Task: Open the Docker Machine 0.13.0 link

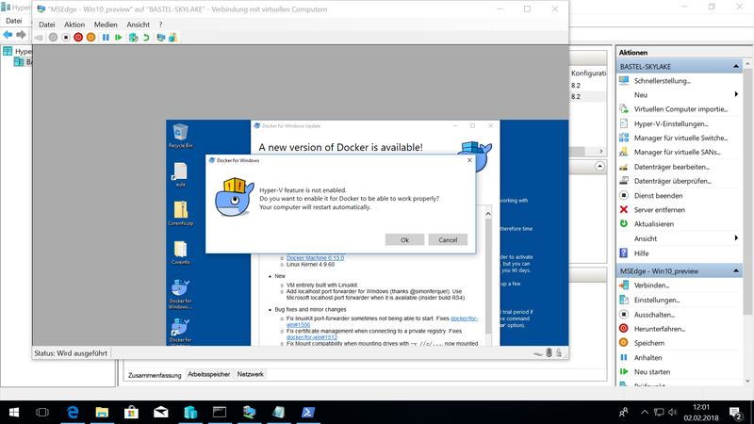Action: coord(315,258)
